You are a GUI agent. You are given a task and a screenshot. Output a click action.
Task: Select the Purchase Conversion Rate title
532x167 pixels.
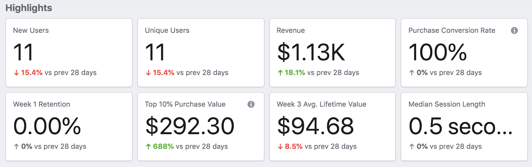(452, 31)
